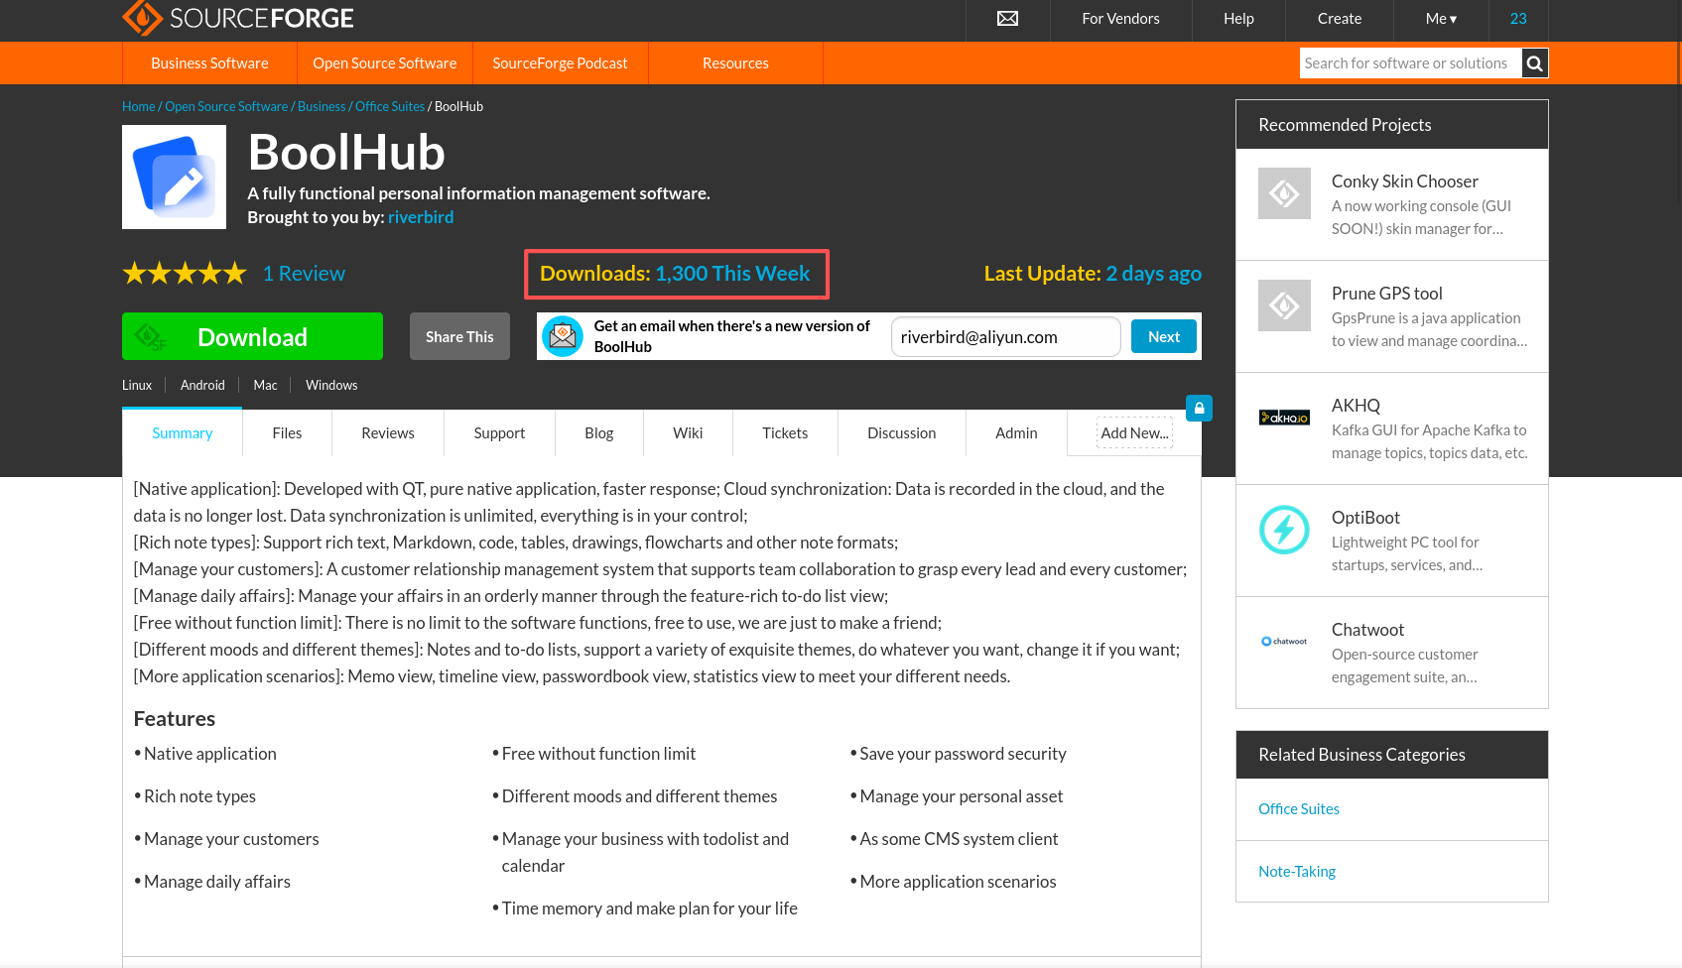Viewport: 1682px width, 968px height.
Task: Focus the software search field
Action: pyautogui.click(x=1410, y=63)
